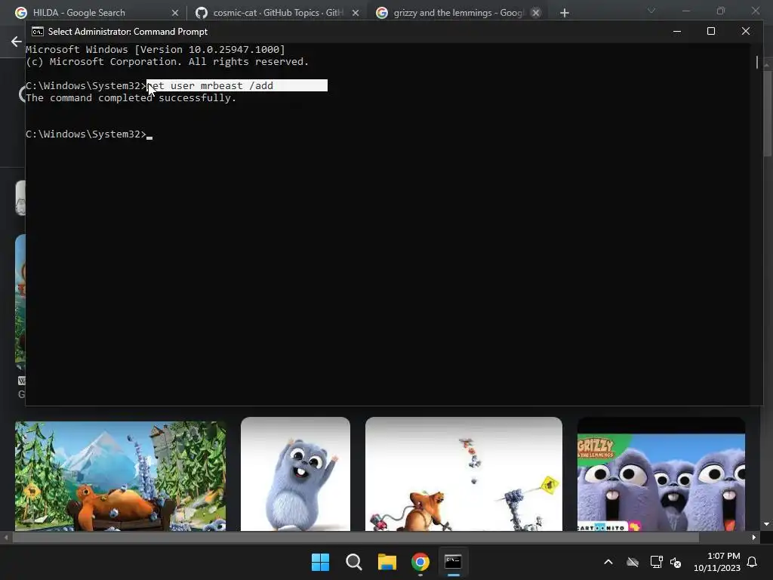Screen dimensions: 773x580
Task: Click the OneDrive cloud tray icon
Action: 633,562
